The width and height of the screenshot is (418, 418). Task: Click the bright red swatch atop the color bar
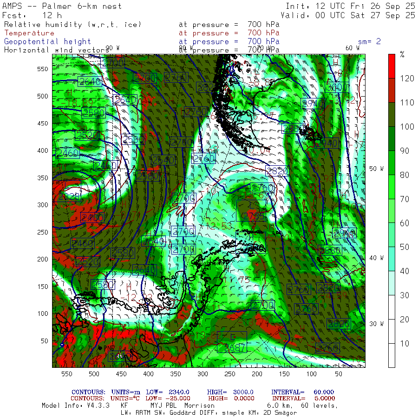point(392,65)
